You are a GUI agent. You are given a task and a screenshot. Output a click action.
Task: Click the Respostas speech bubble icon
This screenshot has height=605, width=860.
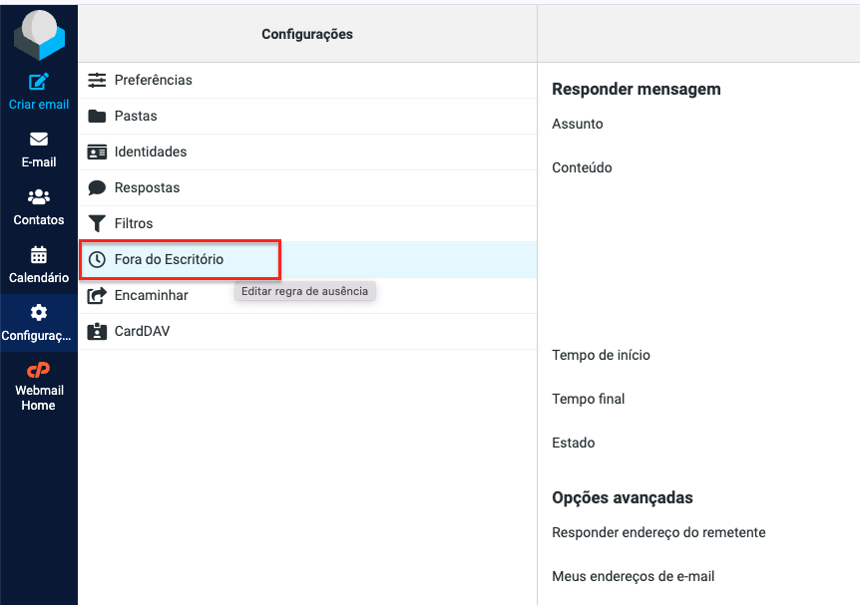(97, 187)
